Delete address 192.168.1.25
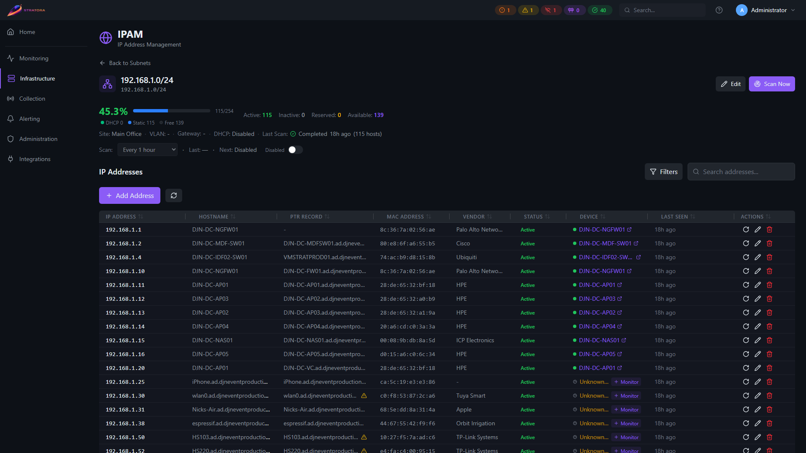806x453 pixels. click(x=769, y=382)
